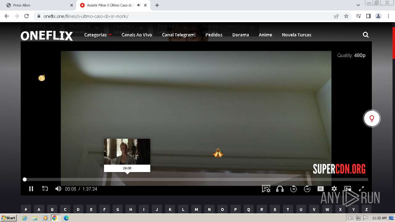Open Canais Ao Vivo menu
This screenshot has height=222, width=395.
pyautogui.click(x=137, y=35)
